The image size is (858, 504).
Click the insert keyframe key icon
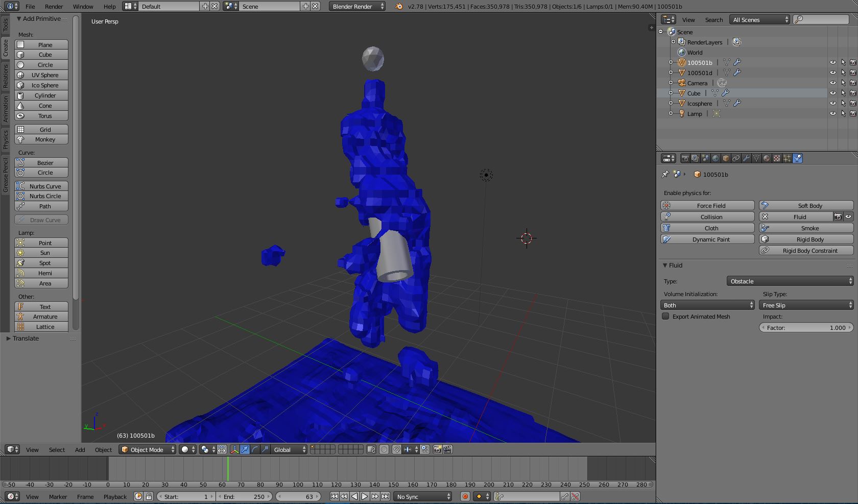coord(564,496)
